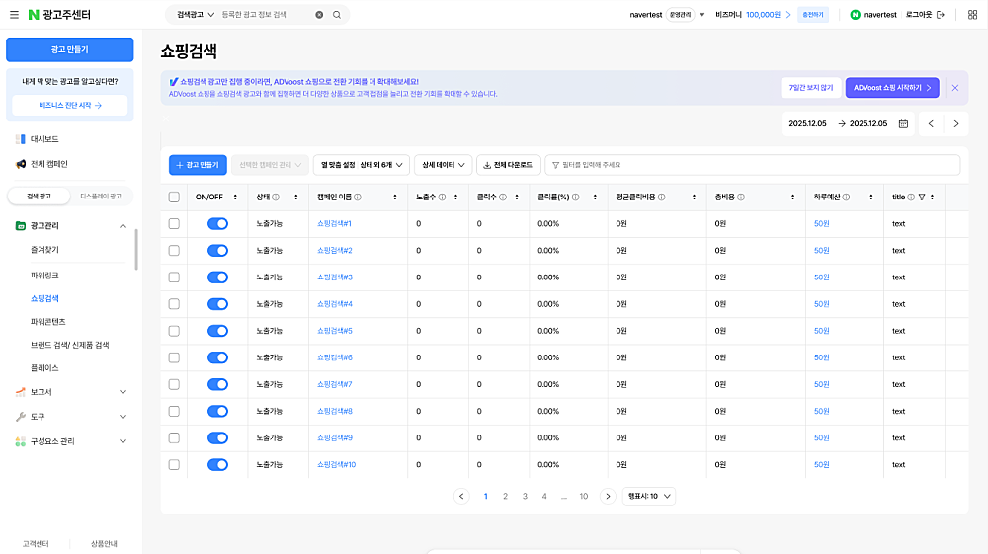
Task: Open the 파워링크 menu item
Action: point(44,276)
